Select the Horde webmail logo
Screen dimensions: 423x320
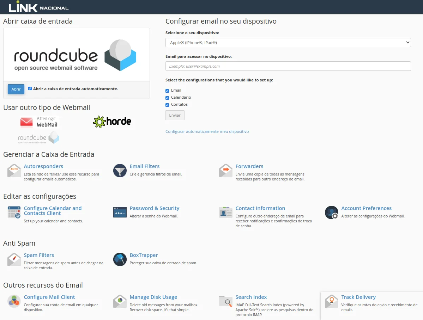112,122
